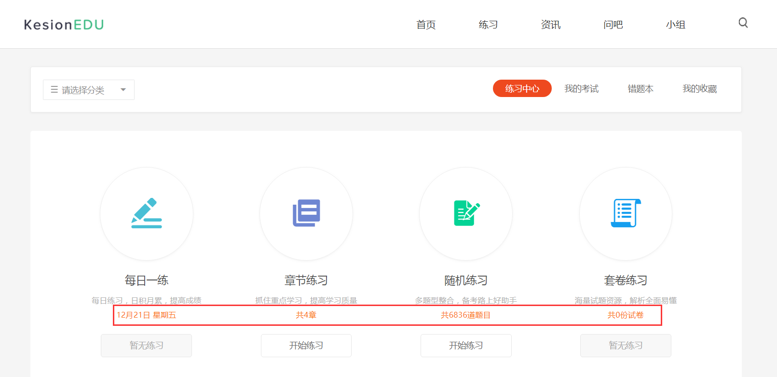The width and height of the screenshot is (777, 377).
Task: Click the 套卷练习 scroll paper icon
Action: (x=626, y=213)
